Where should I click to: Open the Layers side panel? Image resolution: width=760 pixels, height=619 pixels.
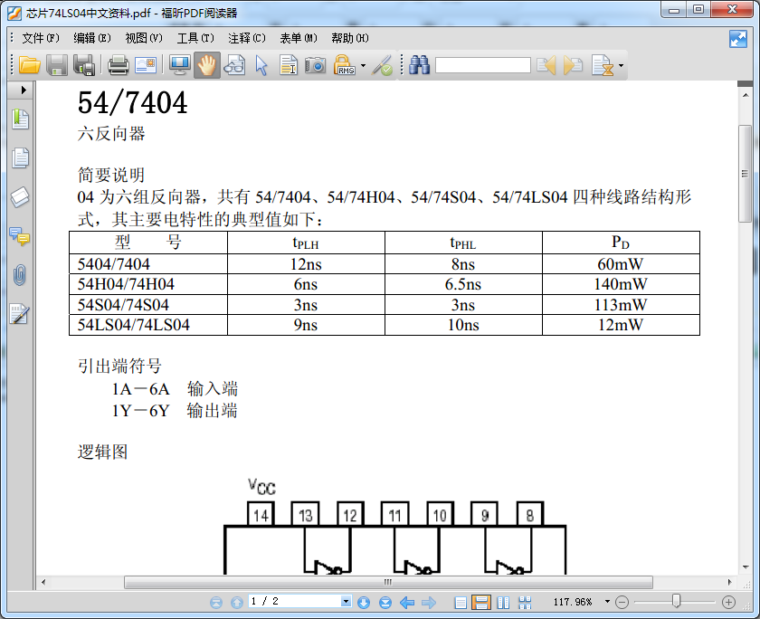[20, 197]
